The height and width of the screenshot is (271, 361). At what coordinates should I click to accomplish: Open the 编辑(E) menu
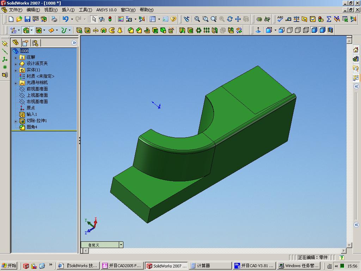[x=33, y=10]
